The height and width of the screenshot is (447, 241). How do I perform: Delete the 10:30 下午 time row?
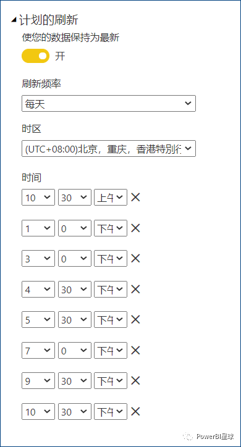(135, 411)
